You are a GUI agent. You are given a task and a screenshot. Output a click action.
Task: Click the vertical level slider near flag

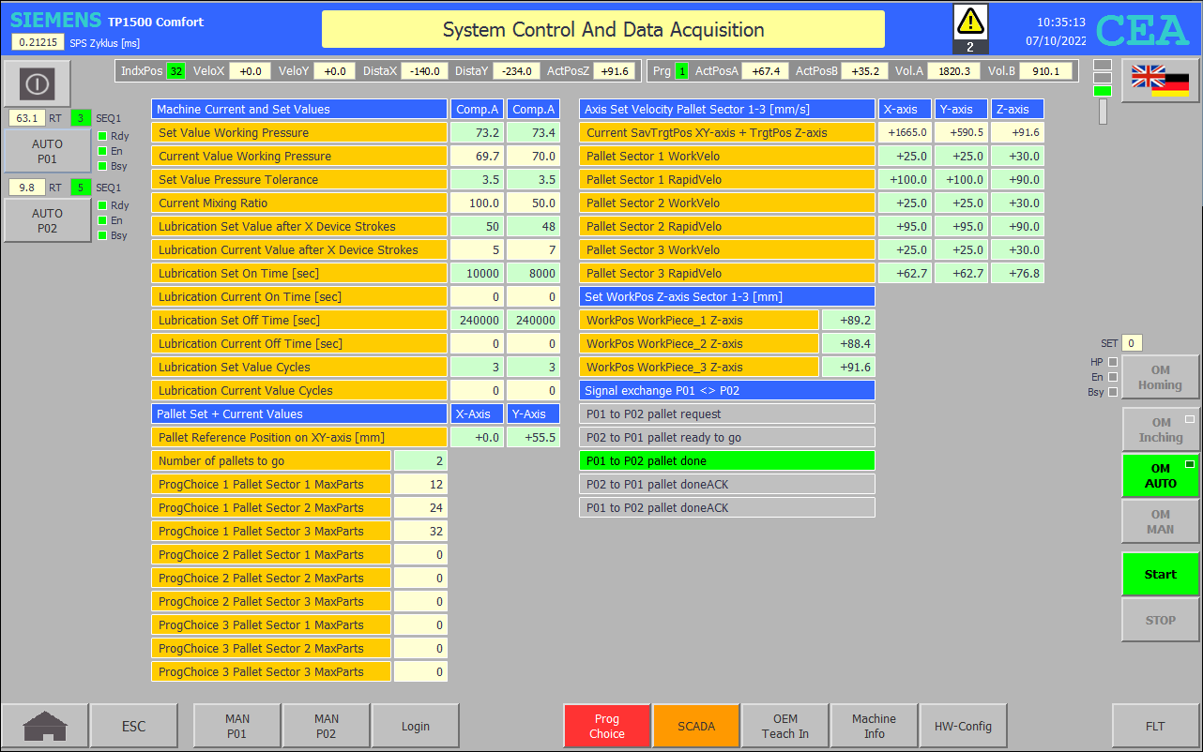click(x=1103, y=111)
